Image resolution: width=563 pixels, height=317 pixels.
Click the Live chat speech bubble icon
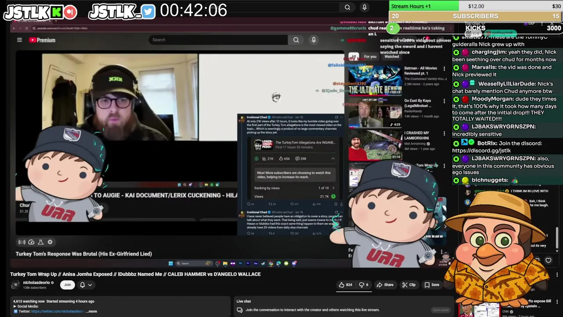(240, 310)
